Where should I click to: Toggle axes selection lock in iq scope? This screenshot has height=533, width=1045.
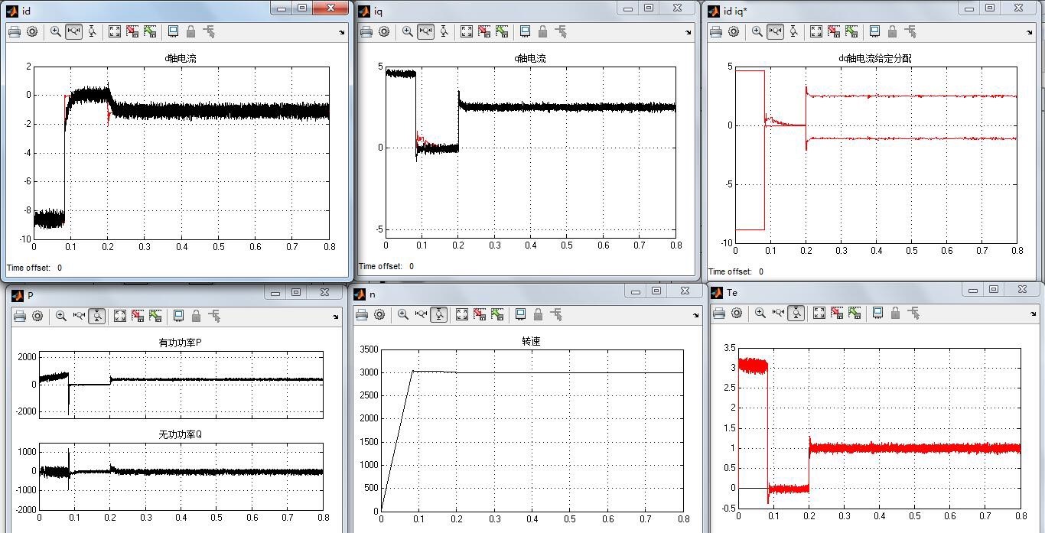(542, 31)
